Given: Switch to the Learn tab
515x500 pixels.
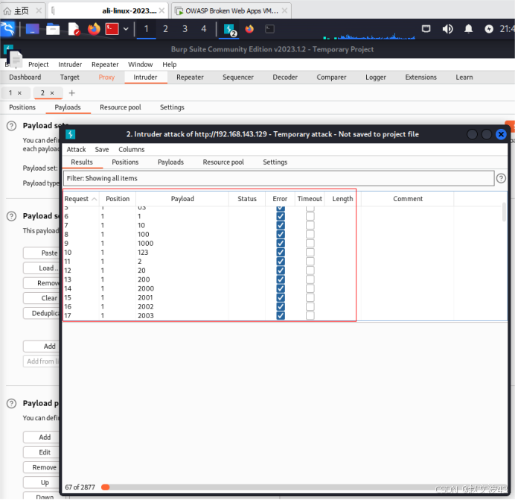Looking at the screenshot, I should (x=464, y=77).
